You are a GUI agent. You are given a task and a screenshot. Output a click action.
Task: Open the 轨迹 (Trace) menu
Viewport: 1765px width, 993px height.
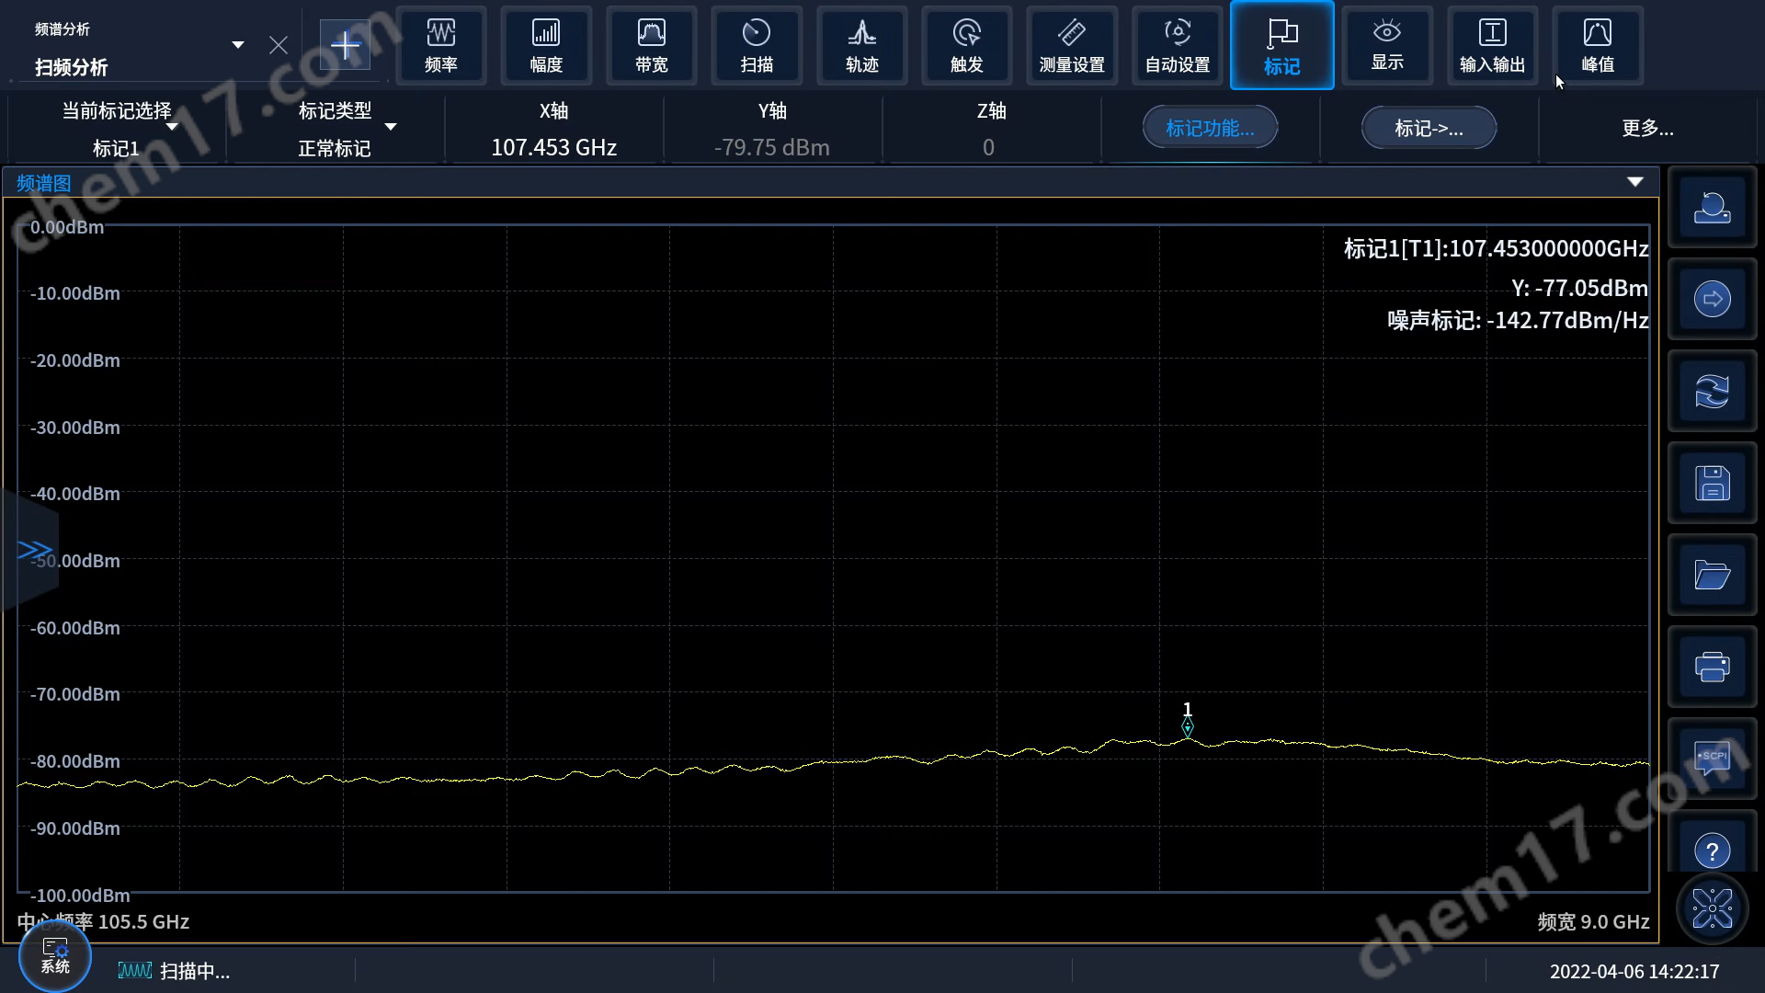point(861,45)
